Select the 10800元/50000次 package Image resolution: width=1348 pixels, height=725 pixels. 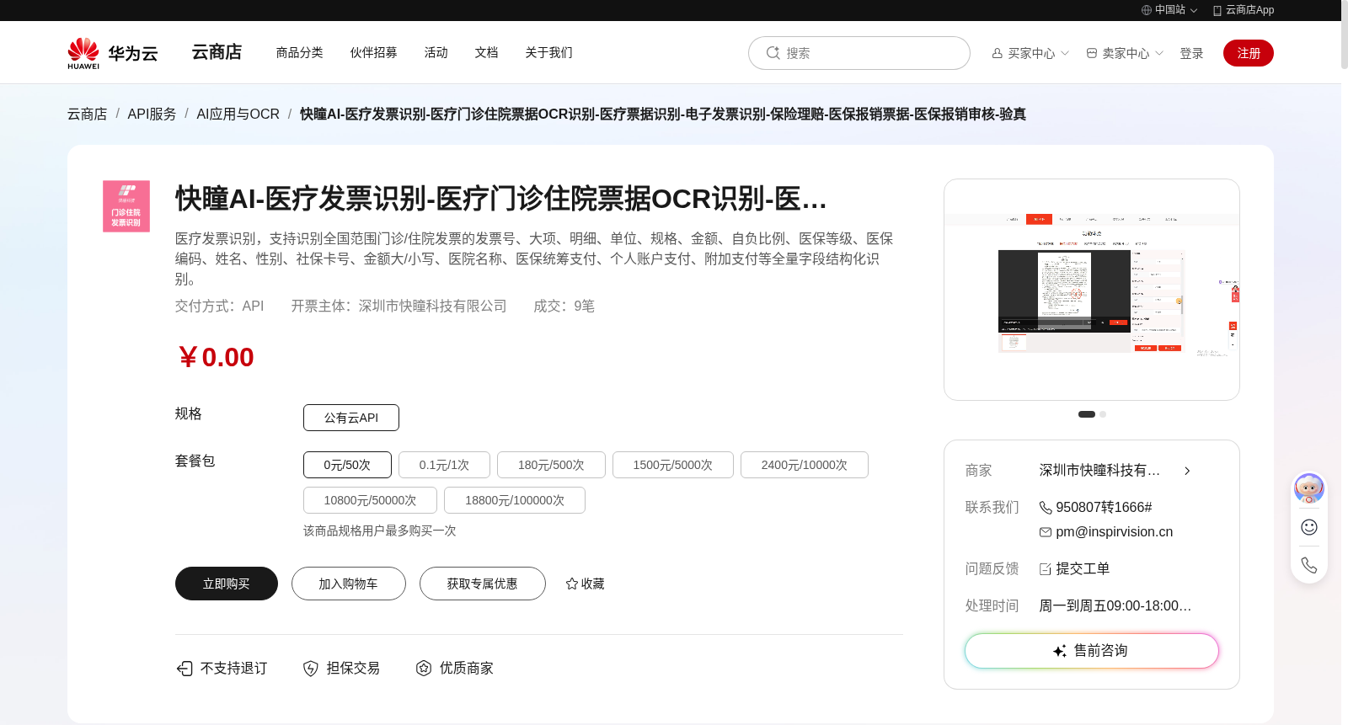pyautogui.click(x=370, y=500)
